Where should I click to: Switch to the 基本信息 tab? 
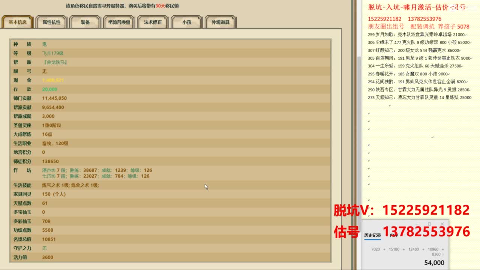coord(18,22)
